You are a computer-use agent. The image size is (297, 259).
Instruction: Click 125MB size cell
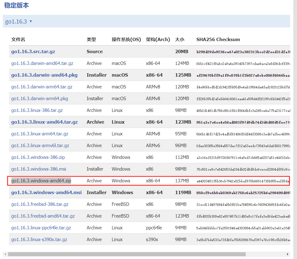(183, 75)
